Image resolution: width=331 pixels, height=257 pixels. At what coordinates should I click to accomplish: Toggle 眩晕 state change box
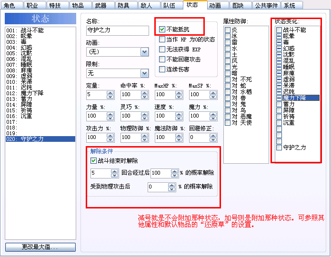point(279,36)
